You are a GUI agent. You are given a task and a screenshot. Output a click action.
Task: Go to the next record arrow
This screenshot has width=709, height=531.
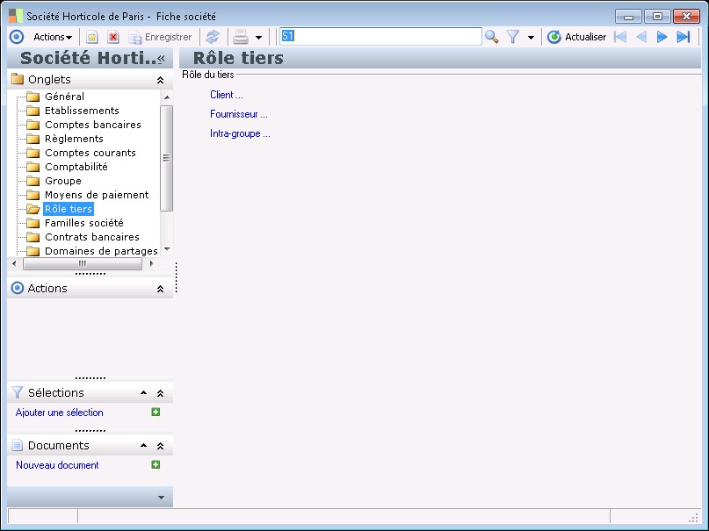(x=662, y=37)
